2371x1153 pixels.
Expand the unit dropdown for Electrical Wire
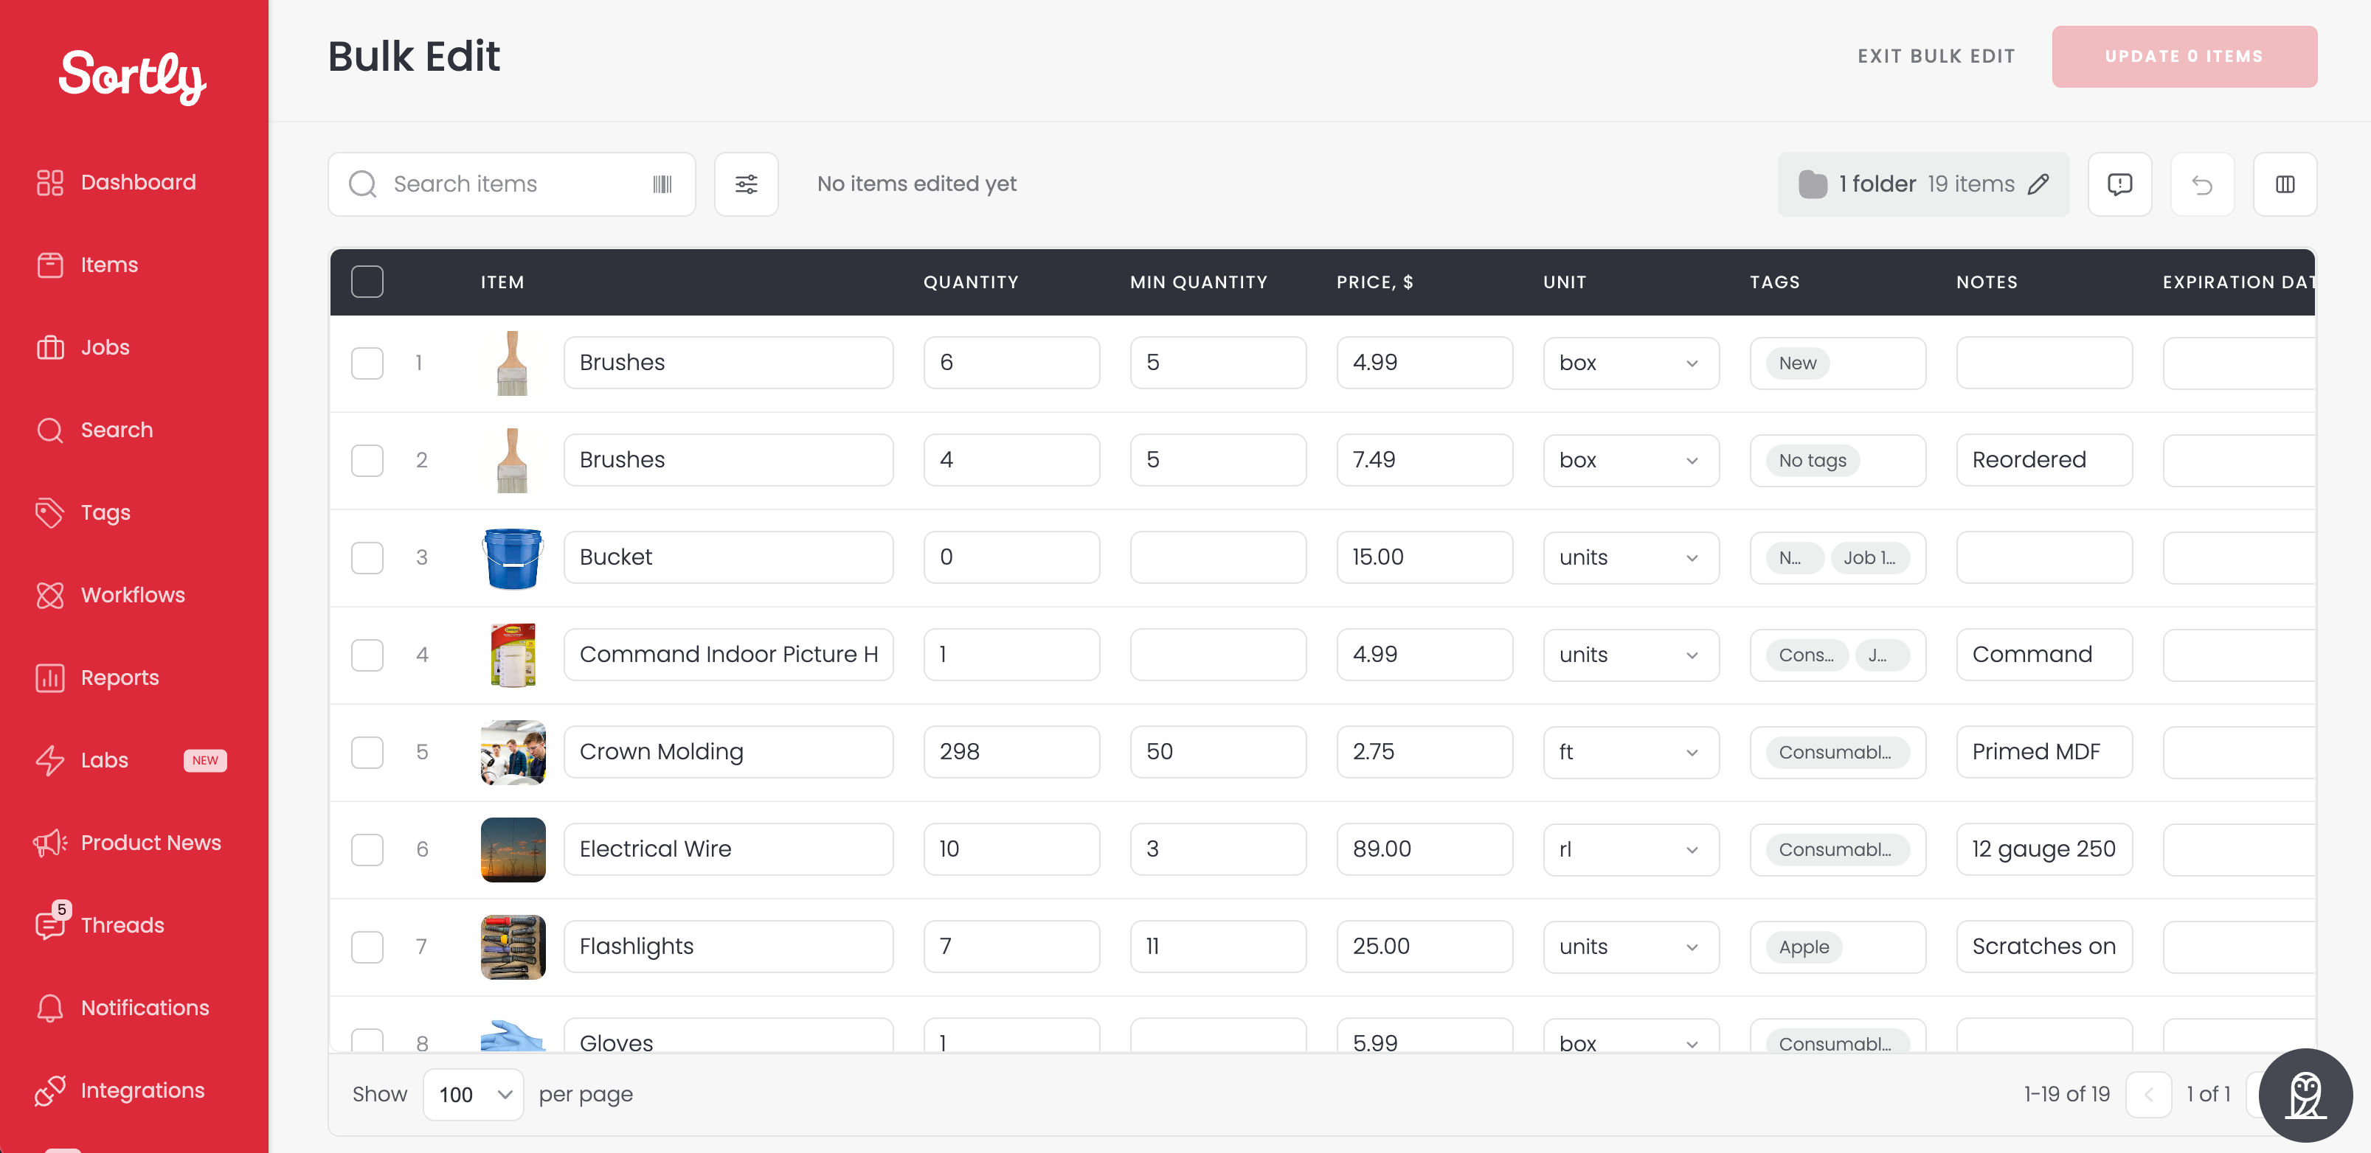click(1630, 849)
